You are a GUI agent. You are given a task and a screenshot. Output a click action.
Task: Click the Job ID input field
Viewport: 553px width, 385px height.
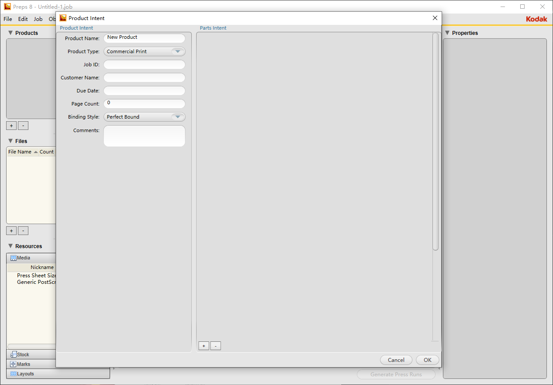click(144, 65)
